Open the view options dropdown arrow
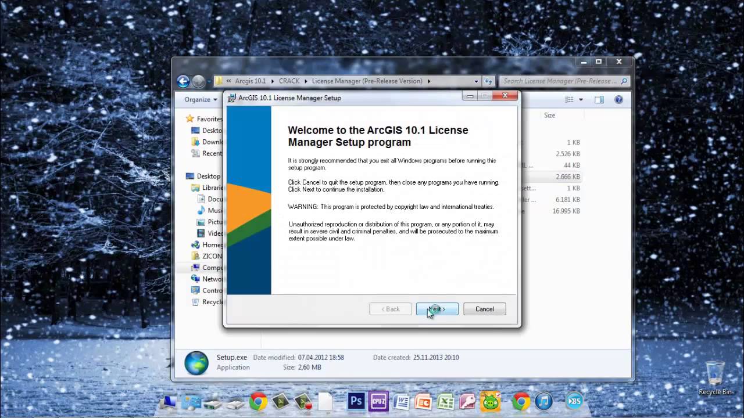Screen dimensions: 744x418 click(x=581, y=100)
